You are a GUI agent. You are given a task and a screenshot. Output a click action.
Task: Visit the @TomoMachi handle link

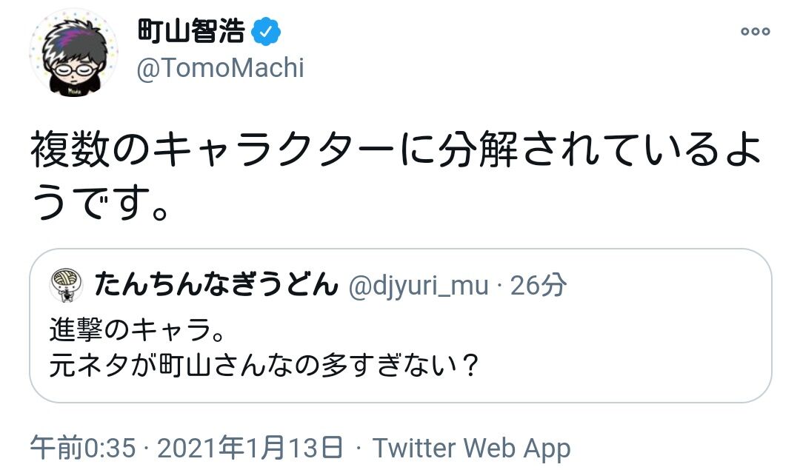tap(221, 68)
